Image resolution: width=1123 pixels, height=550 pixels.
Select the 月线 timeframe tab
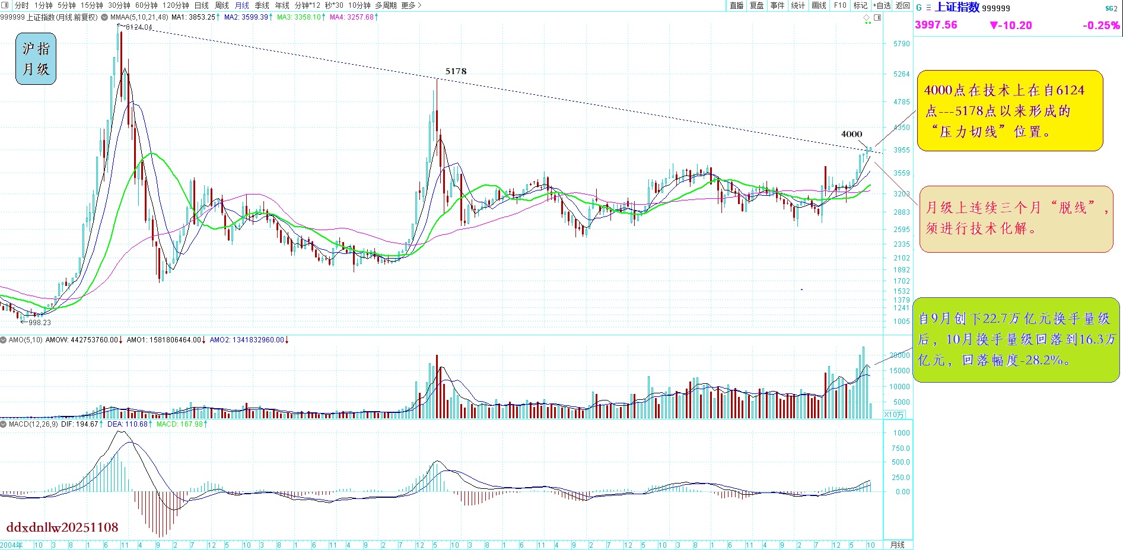pyautogui.click(x=242, y=5)
